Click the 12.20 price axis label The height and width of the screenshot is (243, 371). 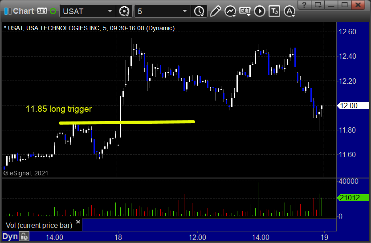point(347,81)
